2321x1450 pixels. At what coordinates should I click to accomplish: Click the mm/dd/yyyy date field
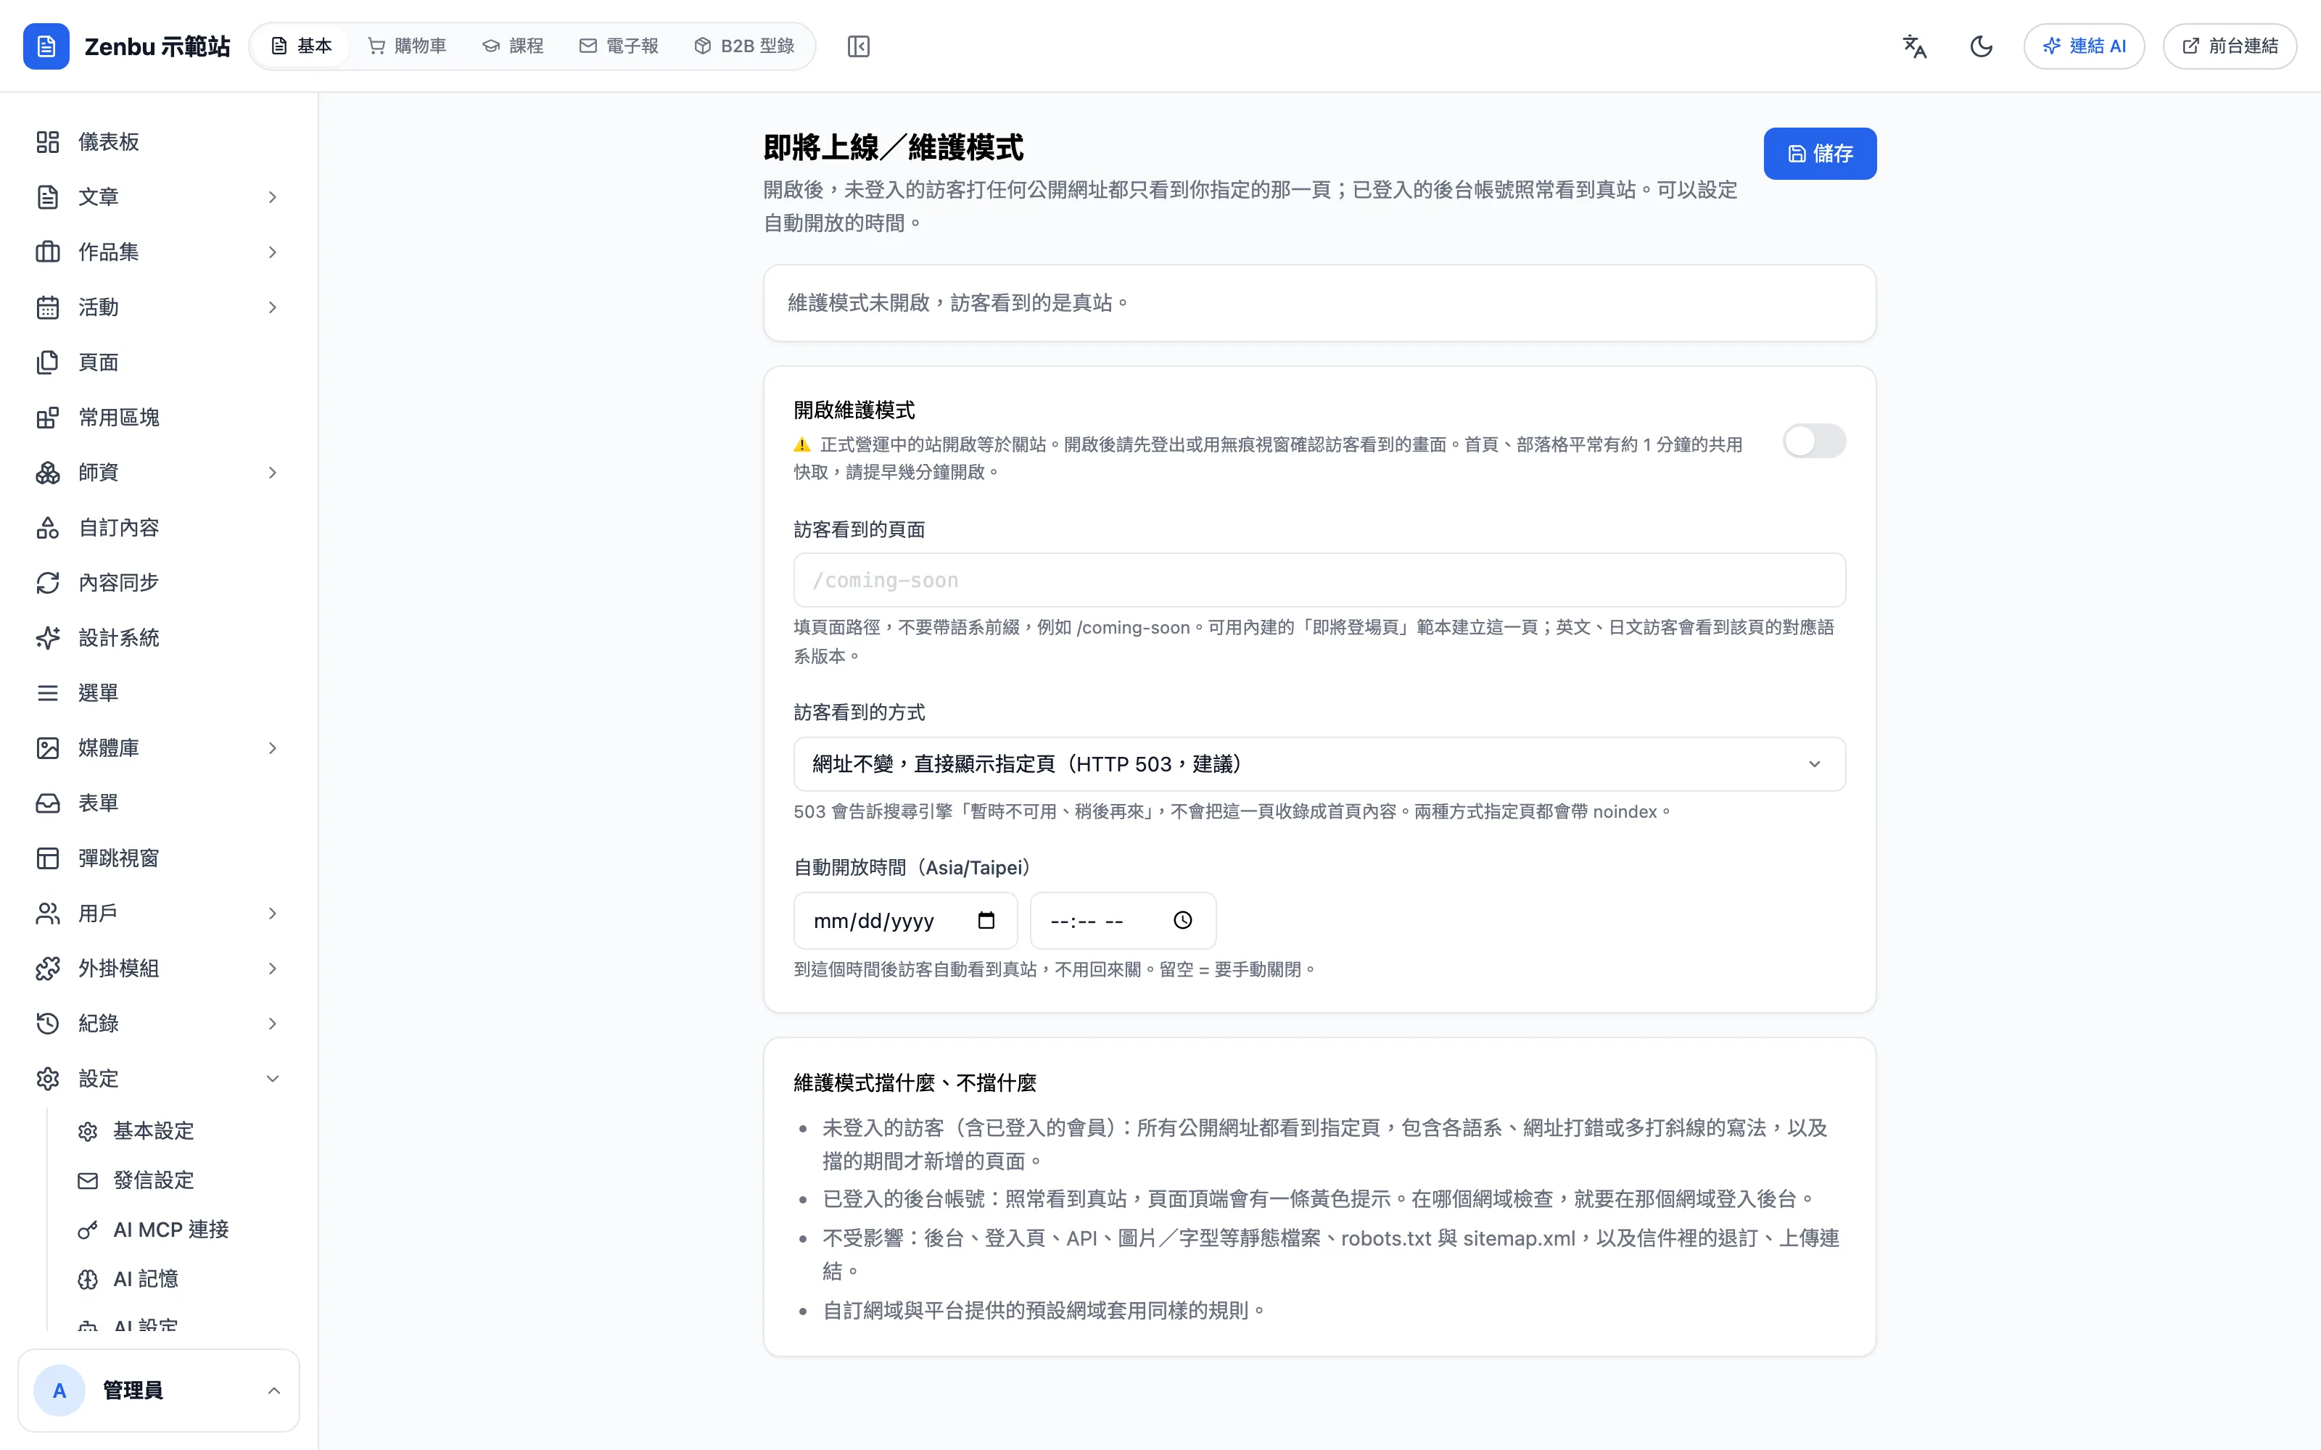pos(905,921)
